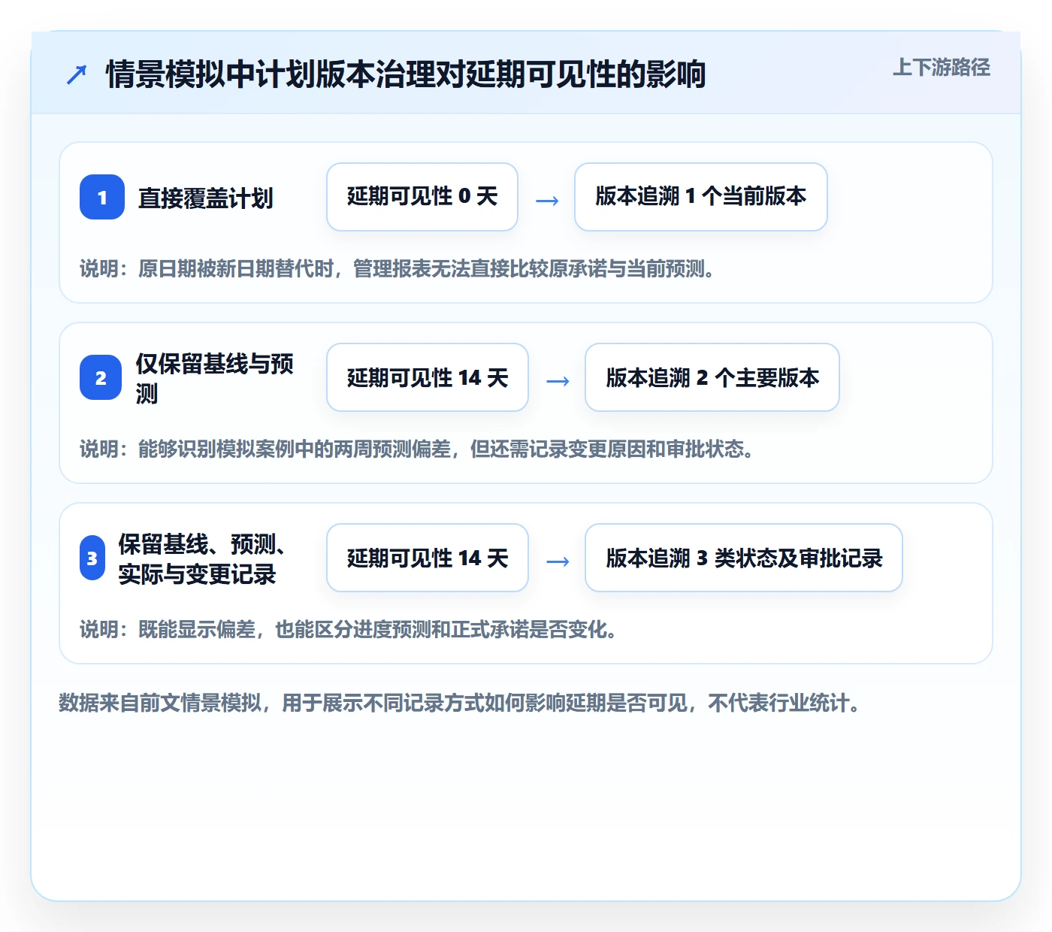Click the note starting 说明：原日期被新日期替代时

pos(398,268)
